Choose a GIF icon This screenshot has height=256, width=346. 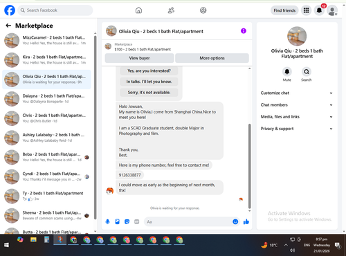(136, 221)
